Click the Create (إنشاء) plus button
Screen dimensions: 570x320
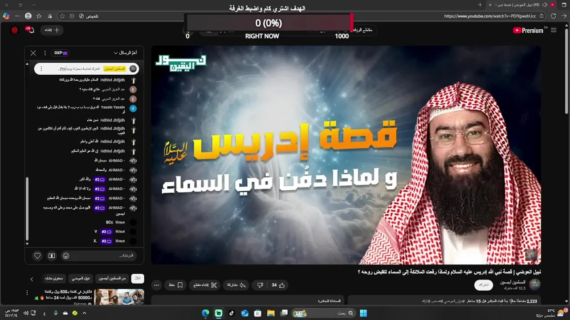pos(52,30)
